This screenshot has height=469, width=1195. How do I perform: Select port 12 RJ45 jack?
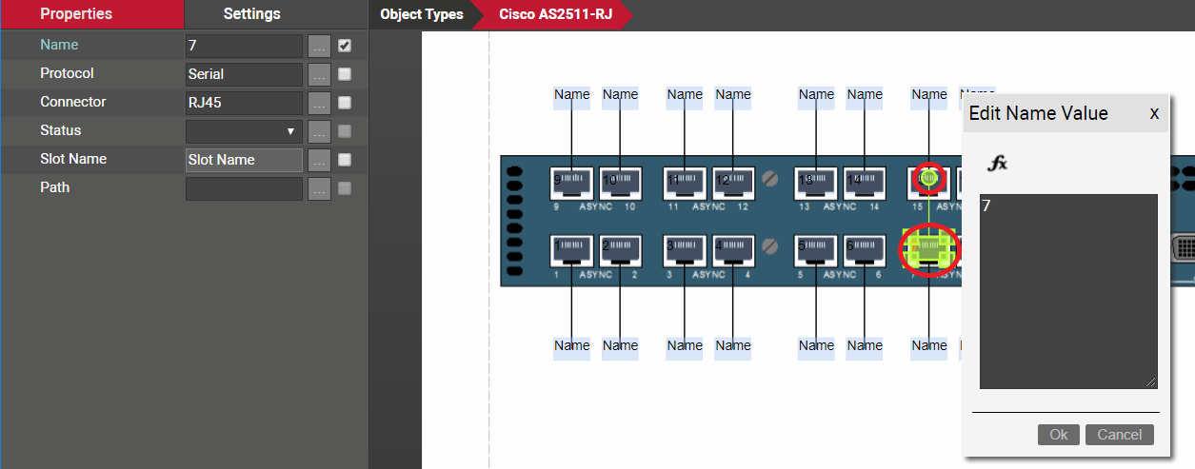pyautogui.click(x=732, y=181)
